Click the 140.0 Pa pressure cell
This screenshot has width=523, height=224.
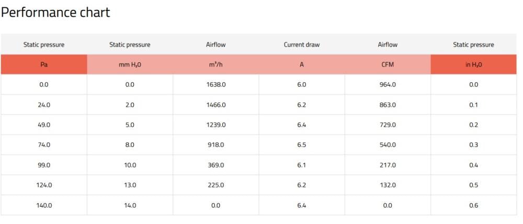click(44, 205)
